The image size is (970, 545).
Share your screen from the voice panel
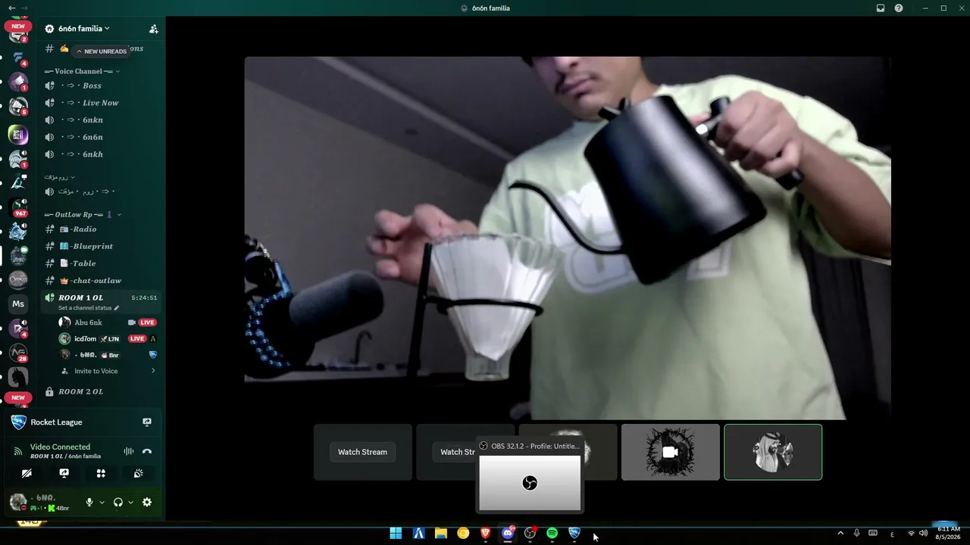tap(64, 473)
